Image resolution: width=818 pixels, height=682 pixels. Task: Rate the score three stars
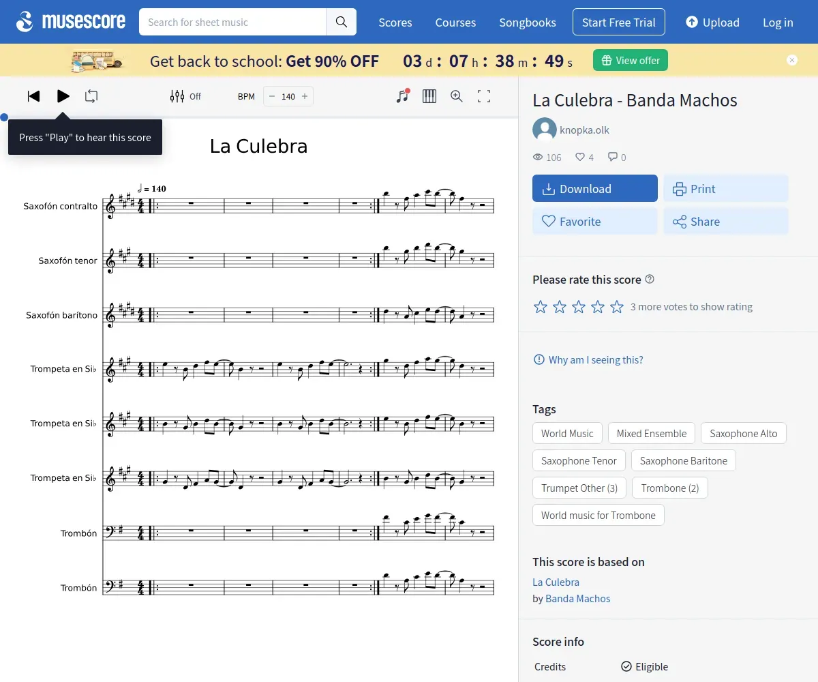point(579,307)
